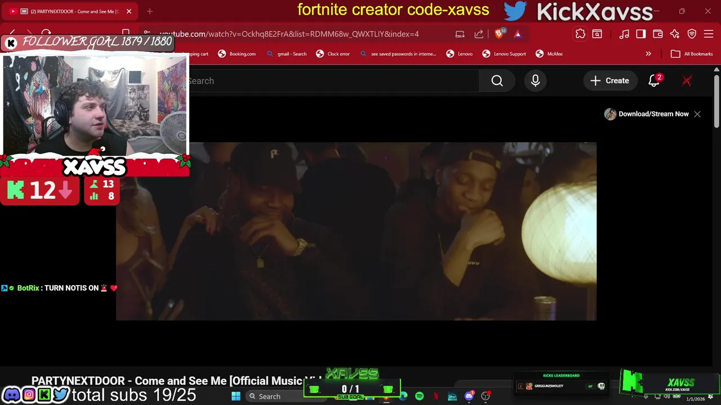721x405 pixels.
Task: Click the 1/1/2026 taskbar date
Action: (695, 399)
